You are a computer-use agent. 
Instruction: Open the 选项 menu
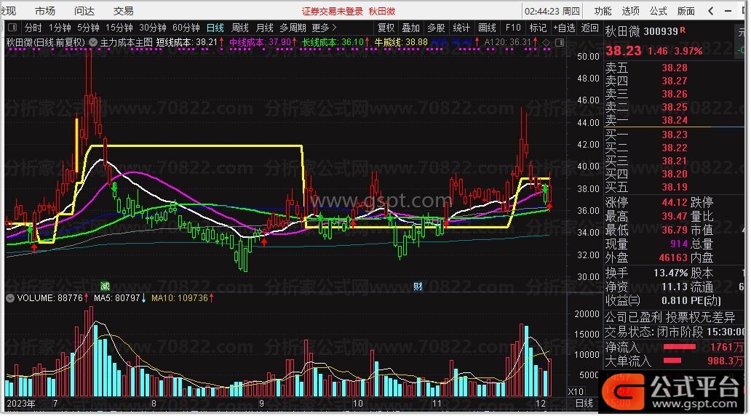pos(630,10)
